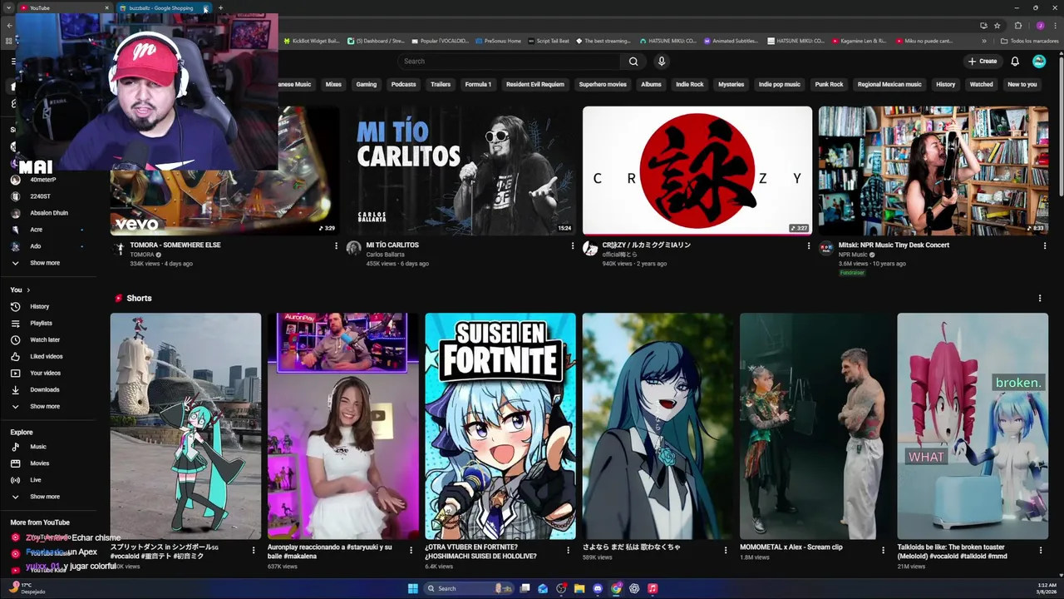Open the PreSonus: Home bookmark

click(498, 40)
